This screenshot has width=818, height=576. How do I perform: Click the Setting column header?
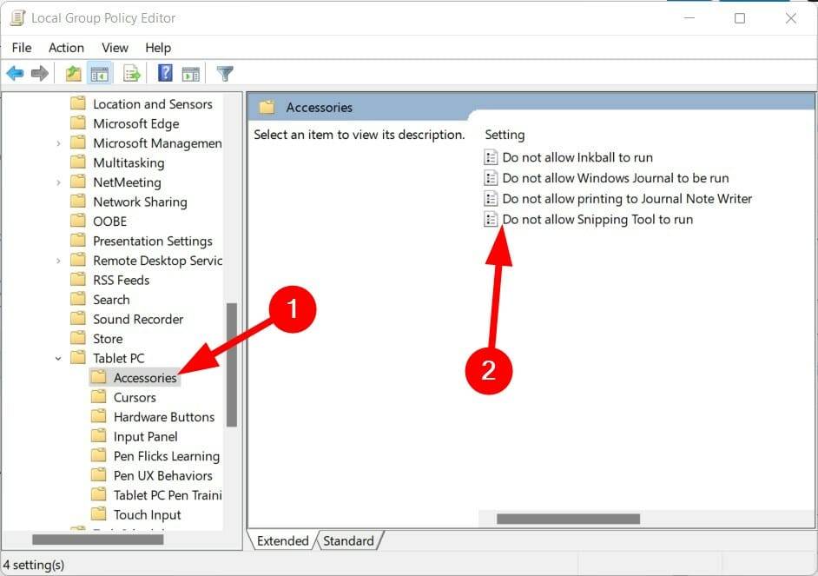[x=505, y=135]
